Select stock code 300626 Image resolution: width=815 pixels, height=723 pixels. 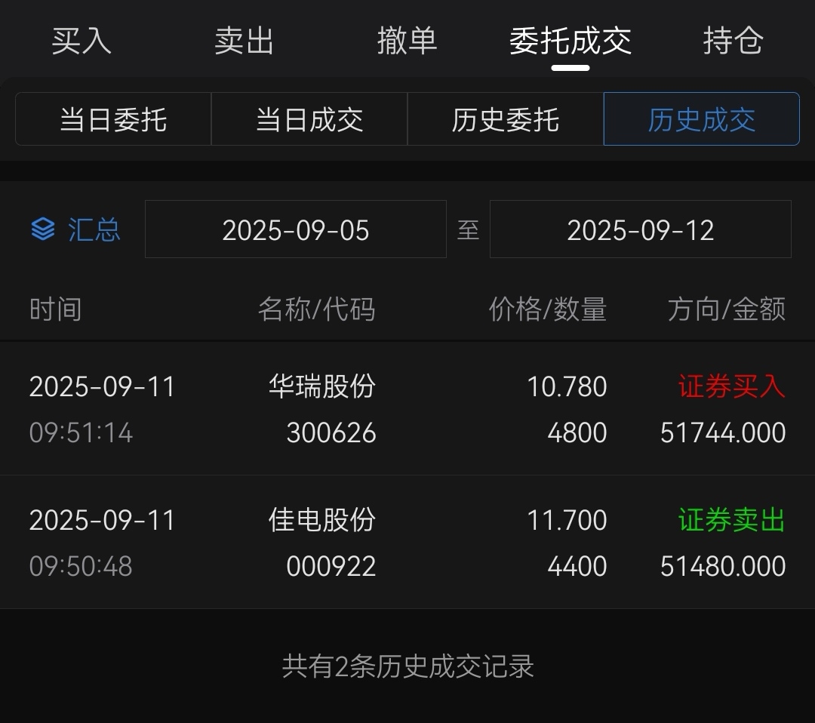click(x=331, y=432)
